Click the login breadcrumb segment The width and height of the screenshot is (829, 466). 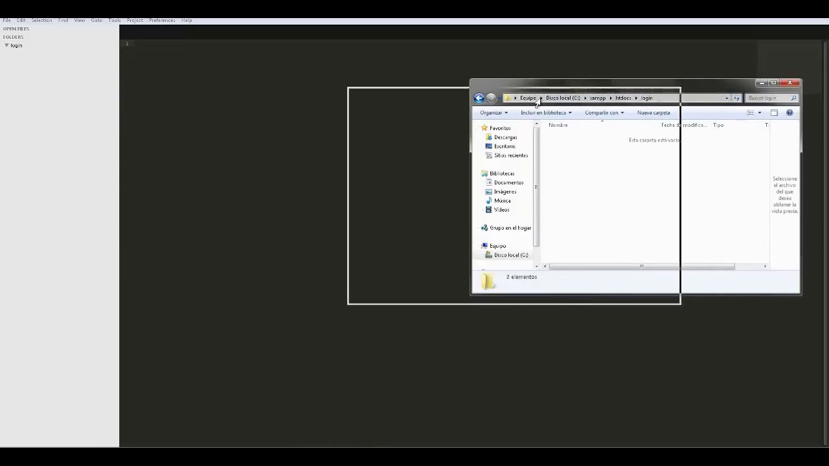click(x=647, y=98)
